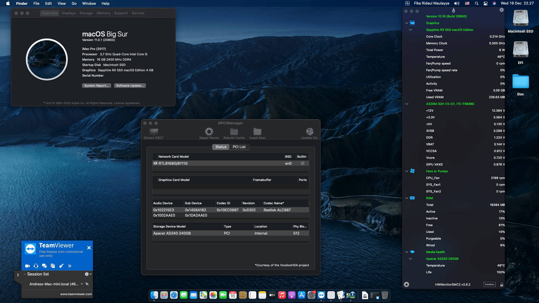
Task: Click the 2500MHz frequency control in HWMonitorSMC2
Action: (489, 284)
